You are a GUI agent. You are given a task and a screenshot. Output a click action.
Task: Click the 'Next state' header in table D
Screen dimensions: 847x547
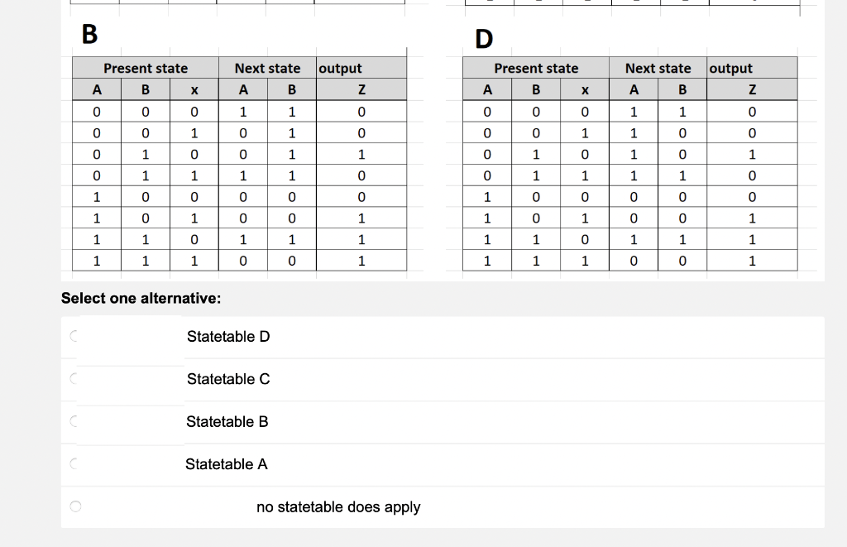(x=658, y=68)
